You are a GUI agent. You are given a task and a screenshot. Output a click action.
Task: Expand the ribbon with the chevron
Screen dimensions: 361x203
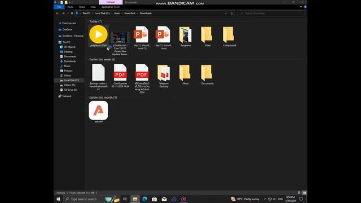301,7
